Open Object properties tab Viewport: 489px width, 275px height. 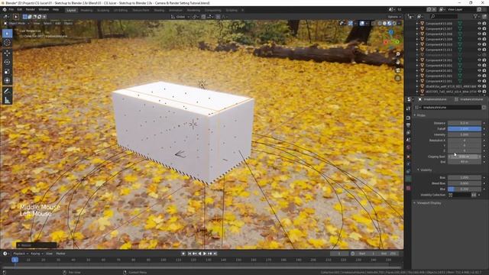click(x=408, y=157)
